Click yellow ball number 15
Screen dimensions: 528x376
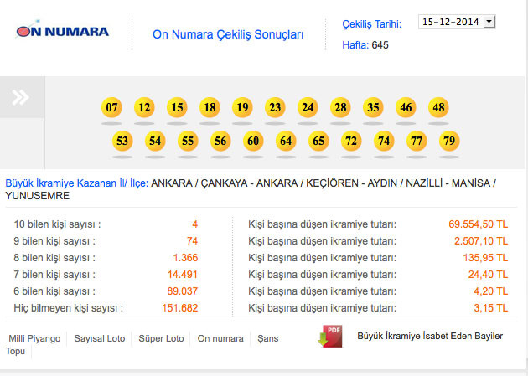pyautogui.click(x=177, y=108)
